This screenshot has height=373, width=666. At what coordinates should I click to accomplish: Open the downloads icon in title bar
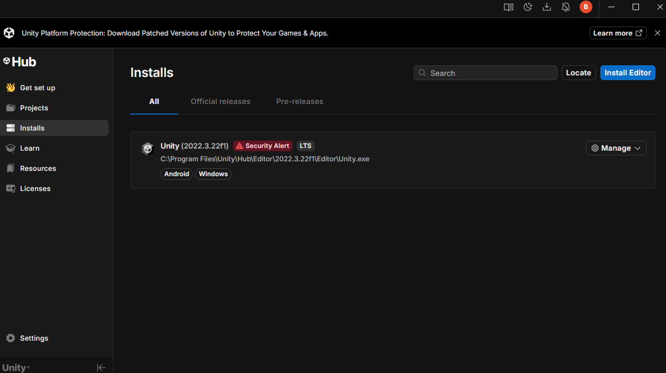click(x=547, y=7)
